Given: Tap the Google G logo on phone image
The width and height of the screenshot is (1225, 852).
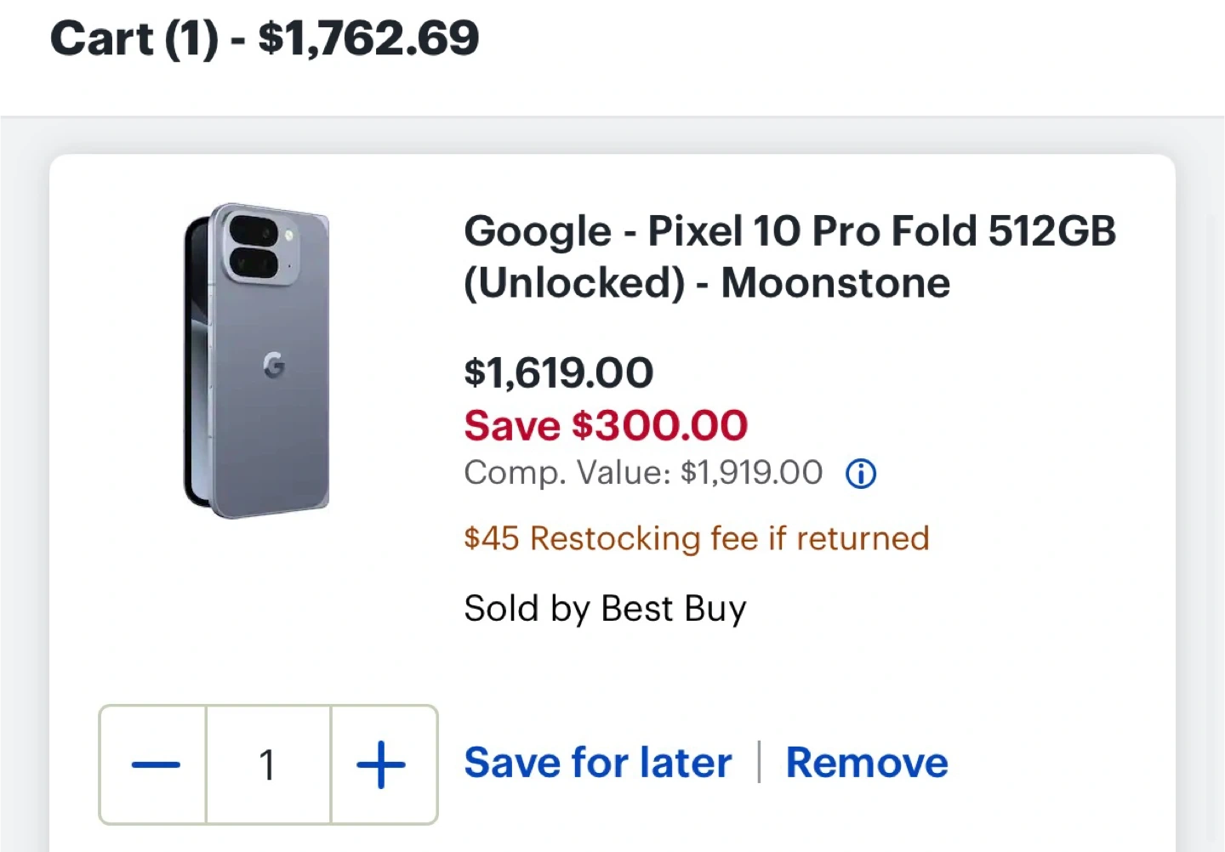Looking at the screenshot, I should click(x=274, y=365).
